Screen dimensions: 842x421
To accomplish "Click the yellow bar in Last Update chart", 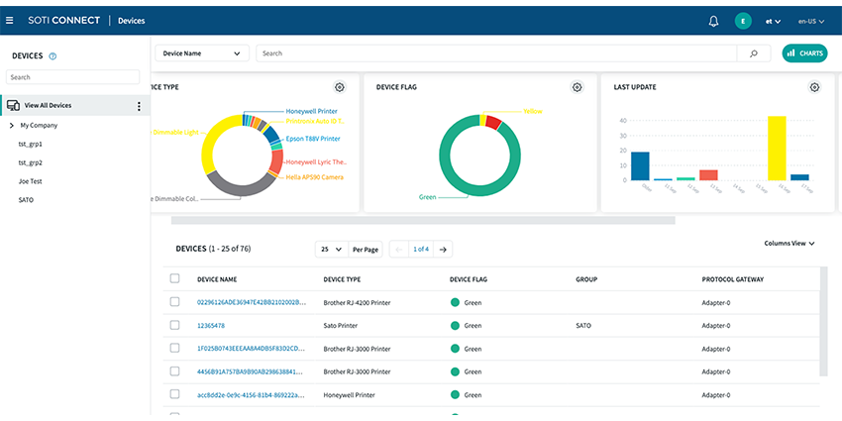I will coord(777,149).
